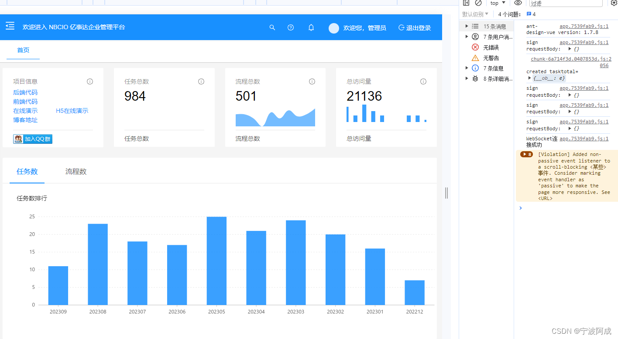The image size is (618, 339).
Task: Click the 欢迎您，管理员 greeting text
Action: click(x=365, y=28)
